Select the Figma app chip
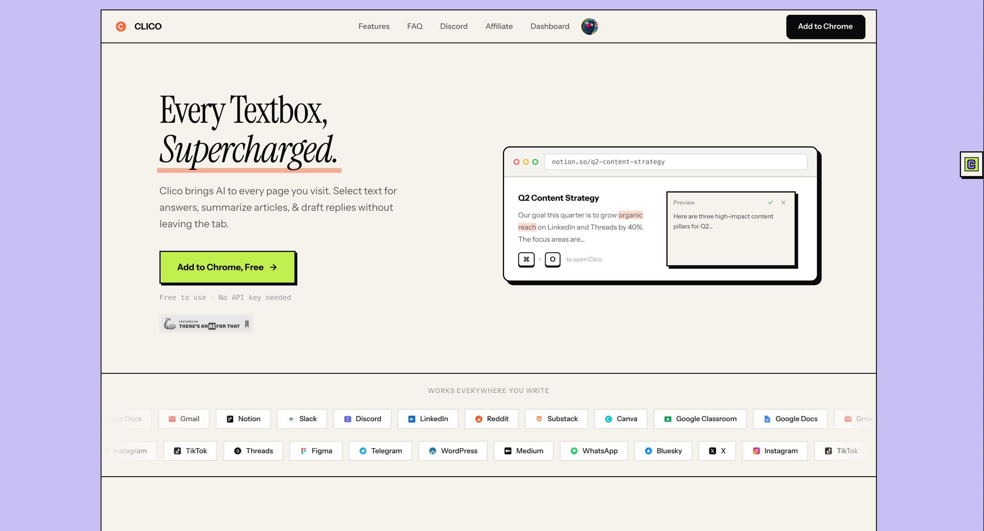984x531 pixels. (316, 451)
